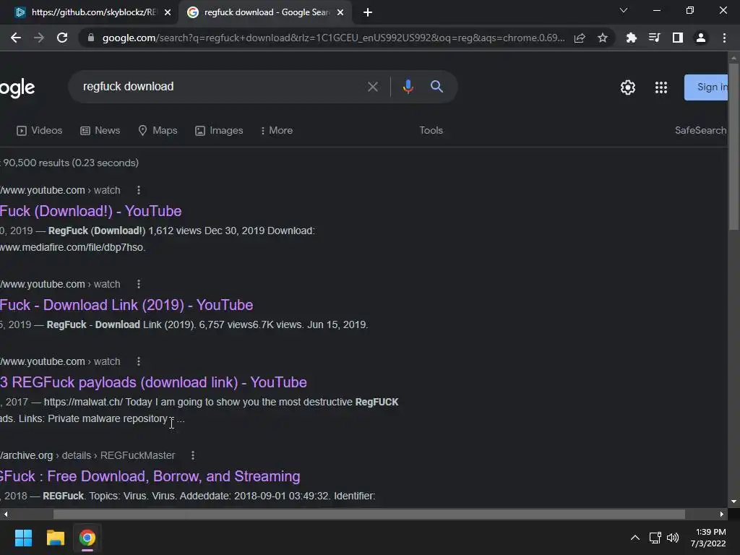Close the Google Search tab
This screenshot has height=555, width=740.
[x=340, y=13]
